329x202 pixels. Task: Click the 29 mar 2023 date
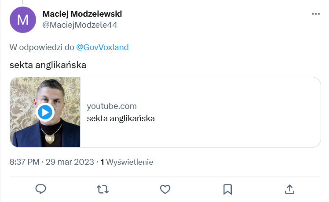70,162
